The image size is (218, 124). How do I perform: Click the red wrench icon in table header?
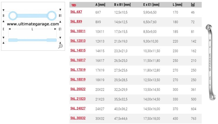pos(74,5)
